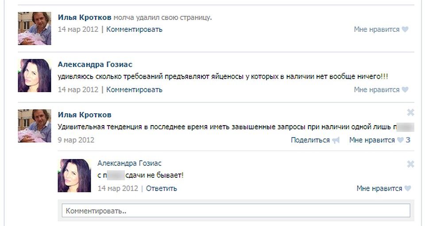Viewport: 425px width, 226px height.
Task: Click heart icon on Илья Кротков's first post
Action: pos(405,29)
